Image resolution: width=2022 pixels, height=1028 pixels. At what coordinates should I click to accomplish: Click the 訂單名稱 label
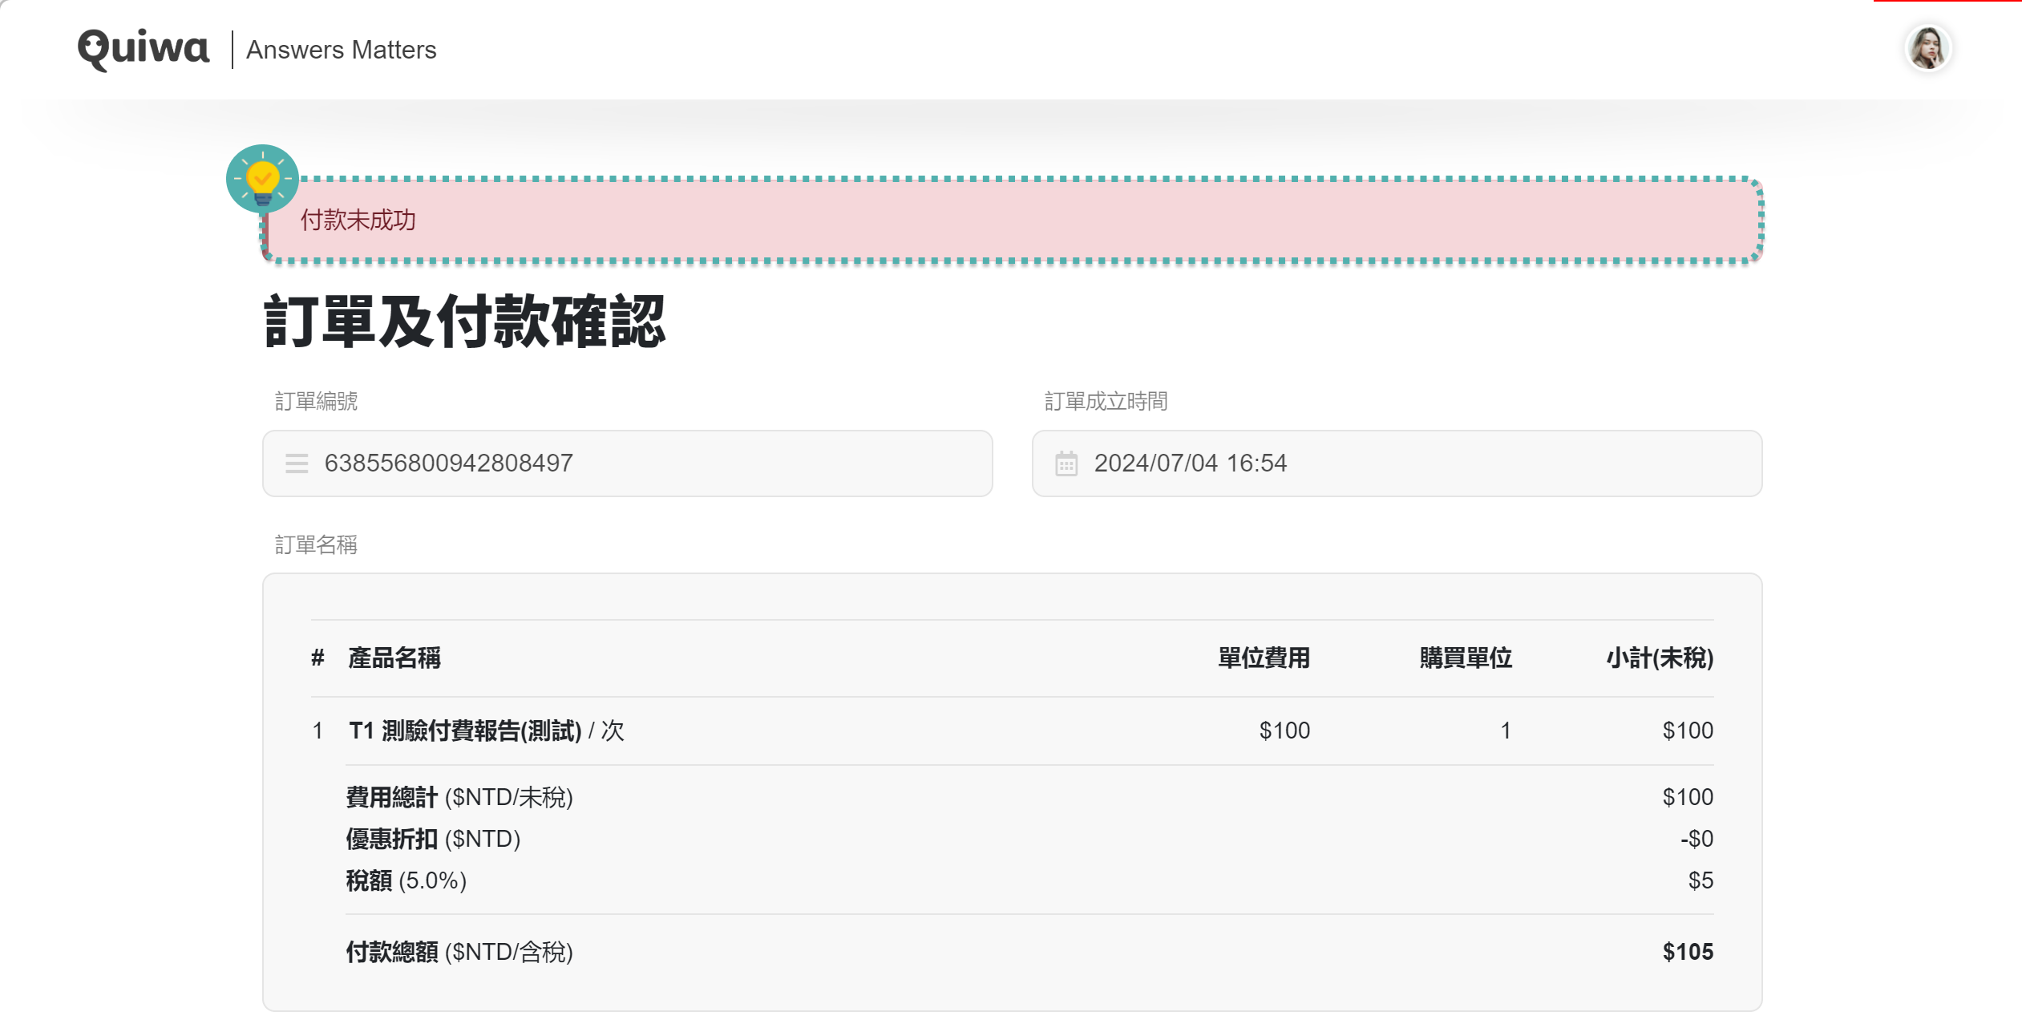[316, 545]
